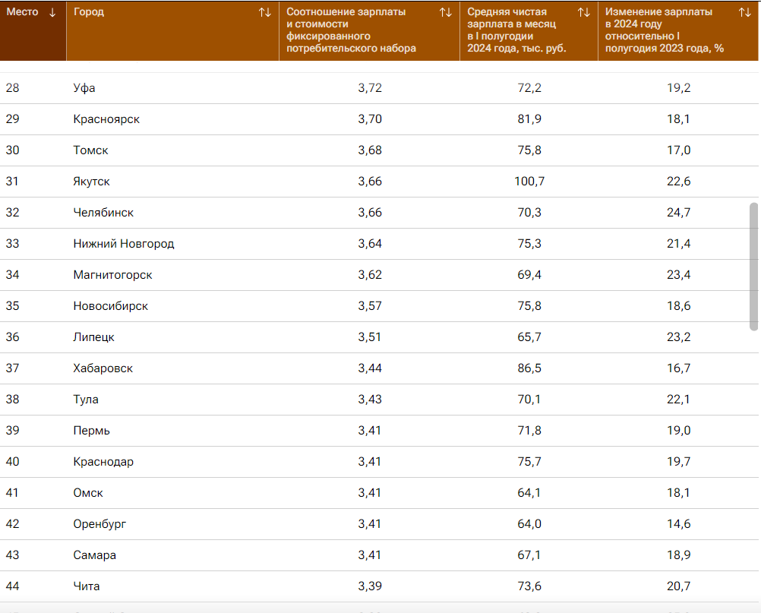This screenshot has height=613, width=761.
Task: Select city cell Уфа
Action: pyautogui.click(x=84, y=88)
